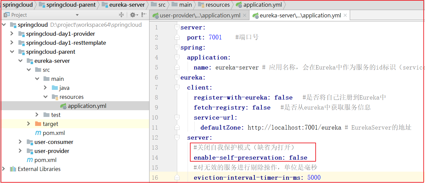The width and height of the screenshot is (425, 183).
Task: Click the application.yml Spring file icon in tree
Action: tap(63, 106)
